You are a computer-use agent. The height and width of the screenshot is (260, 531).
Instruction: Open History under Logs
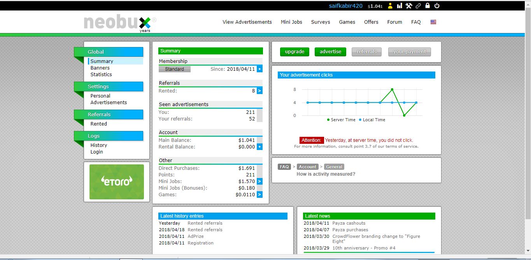[x=99, y=145]
